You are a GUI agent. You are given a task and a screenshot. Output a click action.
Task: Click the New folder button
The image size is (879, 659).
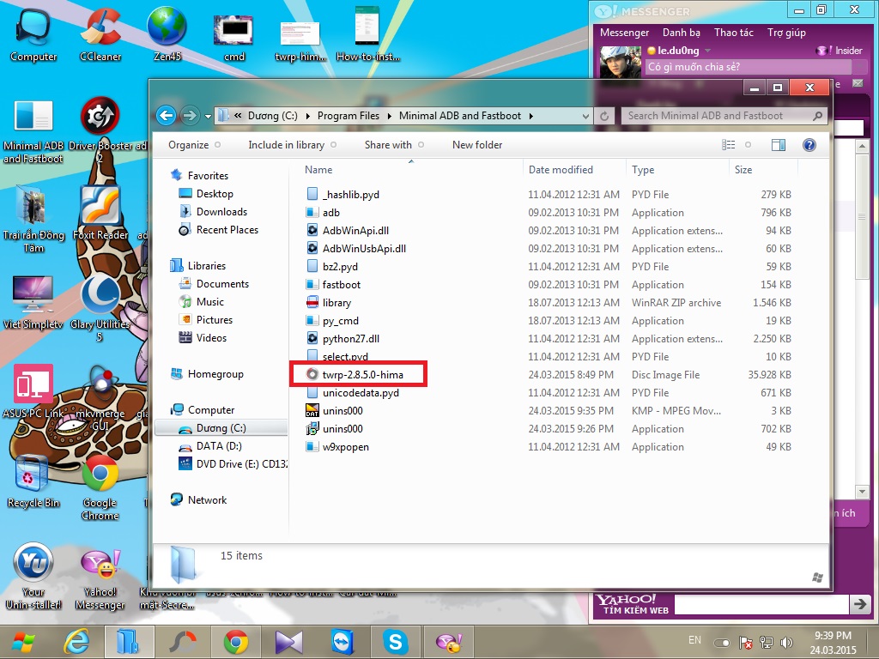point(477,144)
